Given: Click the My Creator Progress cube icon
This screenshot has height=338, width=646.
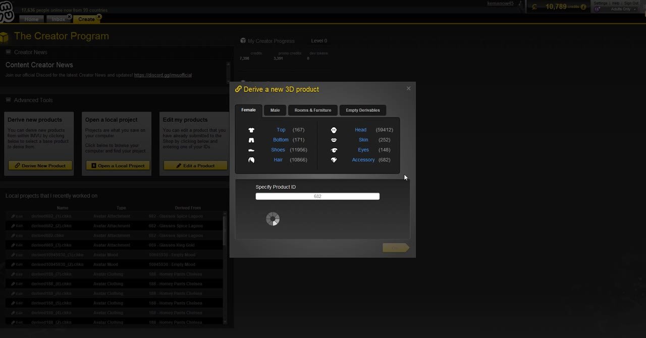Looking at the screenshot, I should (243, 41).
